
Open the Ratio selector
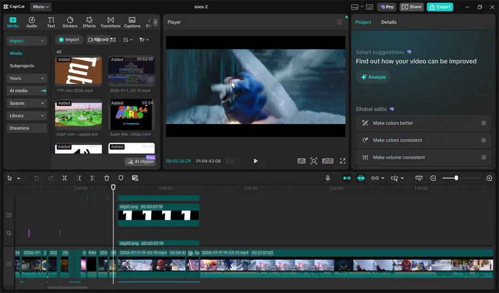328,161
